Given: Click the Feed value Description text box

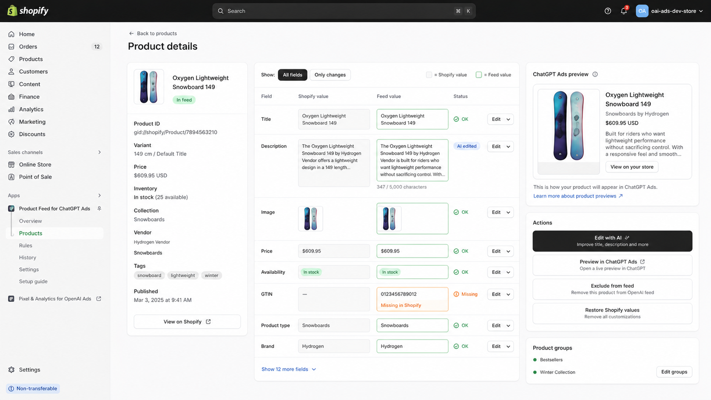Looking at the screenshot, I should 412,160.
